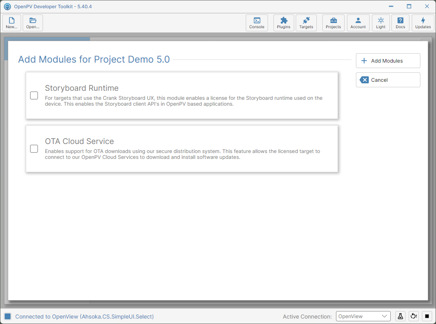This screenshot has height=324, width=436.
Task: Click the stop square icon
Action: (x=427, y=316)
